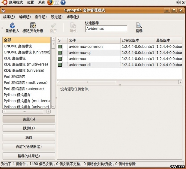Select GNOME 桌面環境 category

(26, 46)
